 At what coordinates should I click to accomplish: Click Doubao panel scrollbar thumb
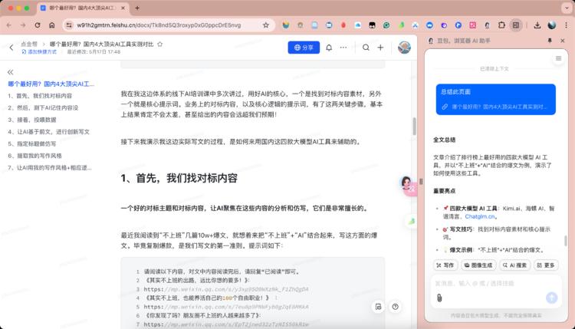point(566,241)
